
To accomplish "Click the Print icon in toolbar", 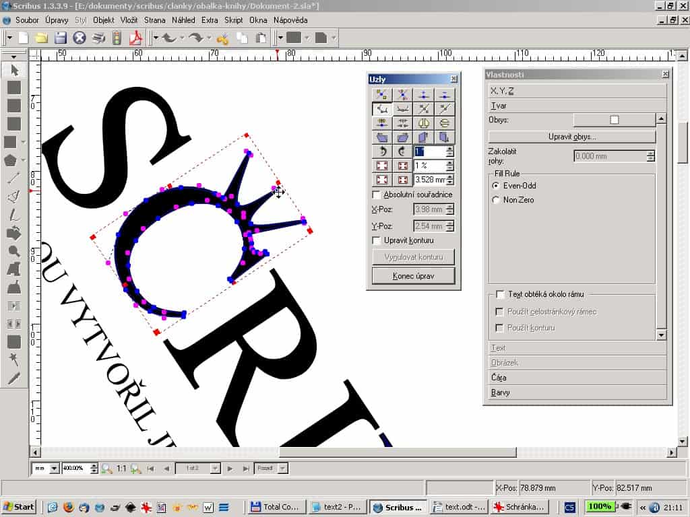I will 98,38.
